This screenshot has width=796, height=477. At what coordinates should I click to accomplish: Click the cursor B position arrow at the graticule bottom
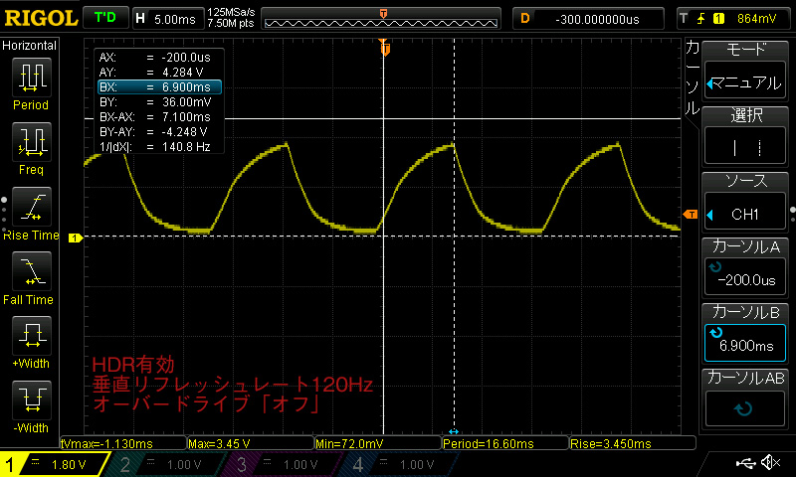454,431
